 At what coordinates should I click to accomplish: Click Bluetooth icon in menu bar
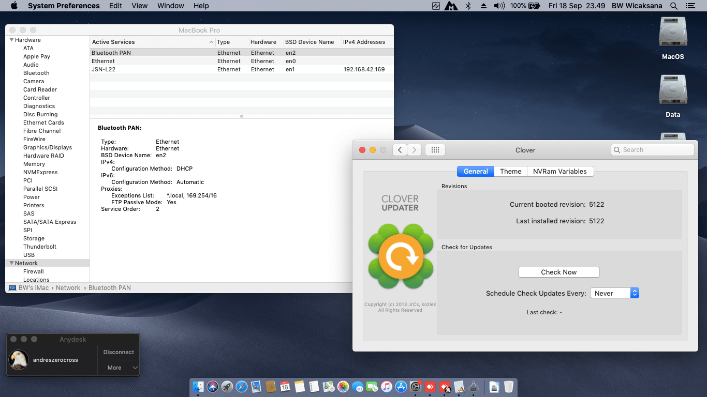468,6
